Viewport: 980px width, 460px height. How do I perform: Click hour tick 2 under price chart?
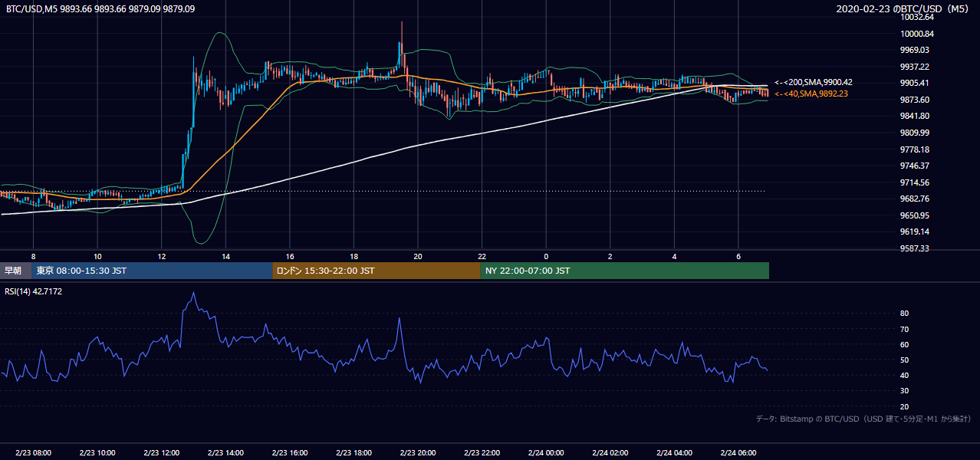[610, 256]
